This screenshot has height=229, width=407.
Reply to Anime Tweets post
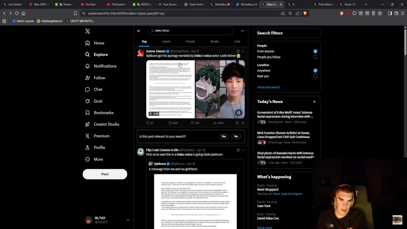tap(149, 123)
